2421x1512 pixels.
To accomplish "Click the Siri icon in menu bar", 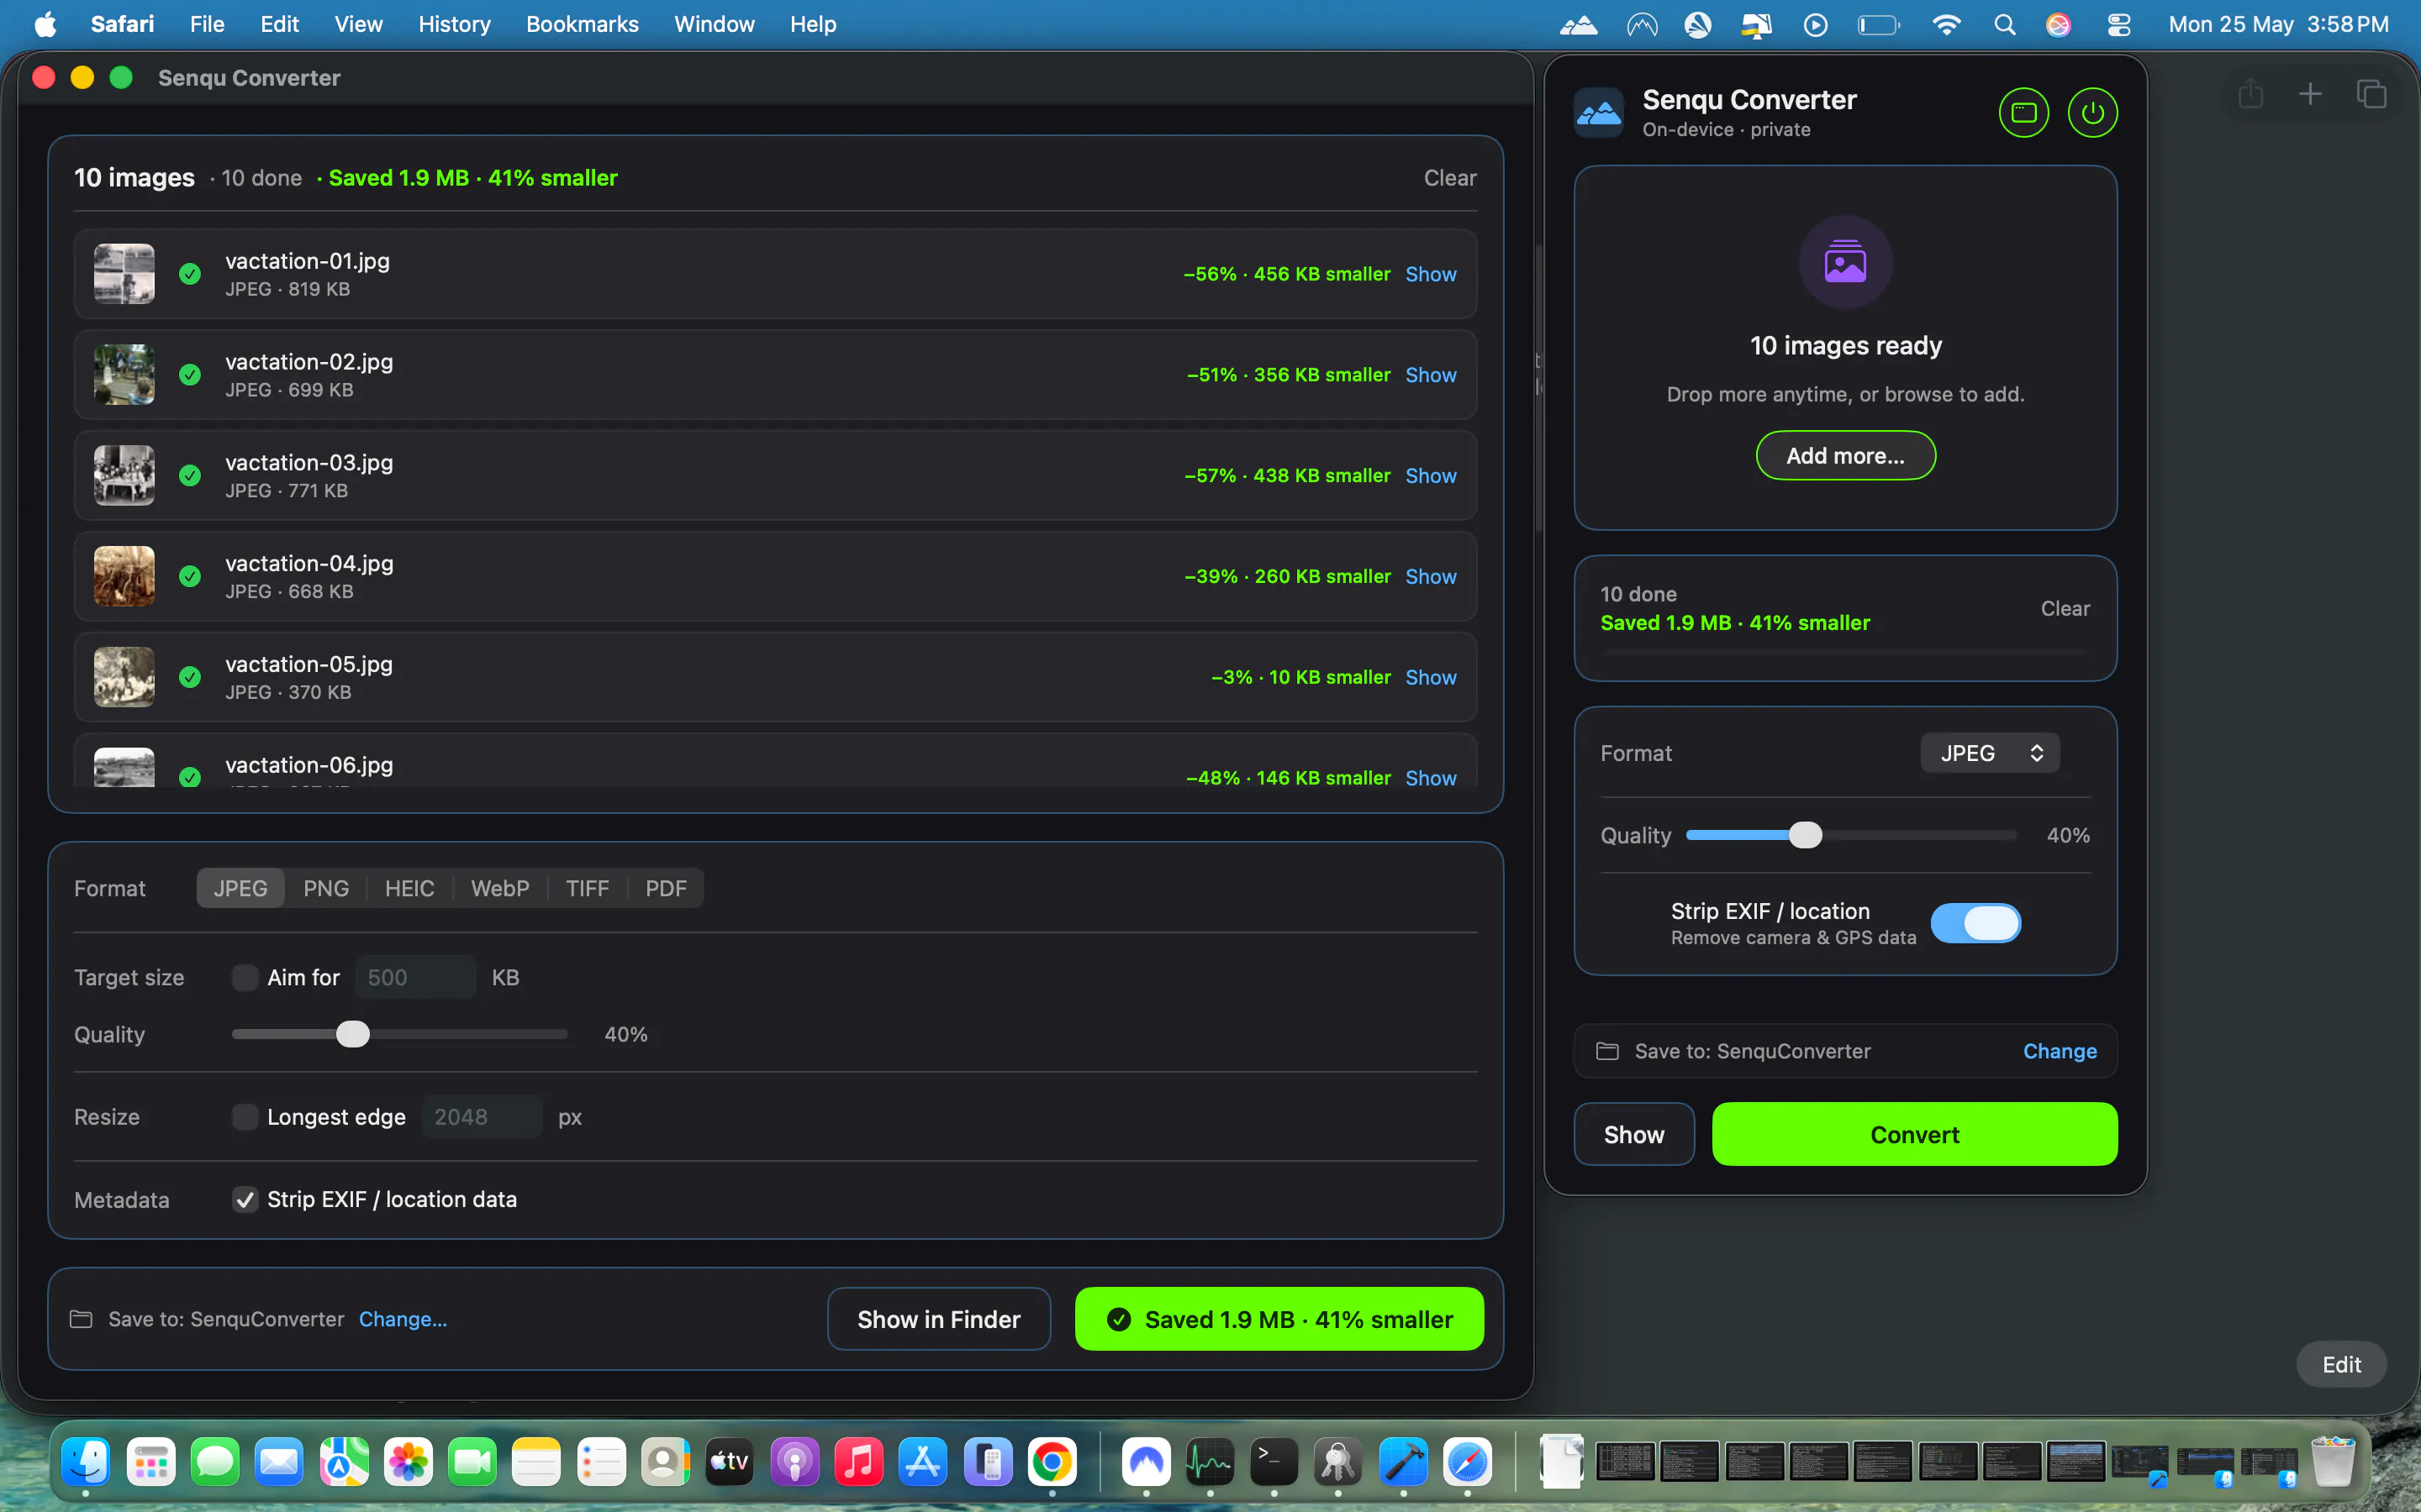I will pyautogui.click(x=2059, y=25).
